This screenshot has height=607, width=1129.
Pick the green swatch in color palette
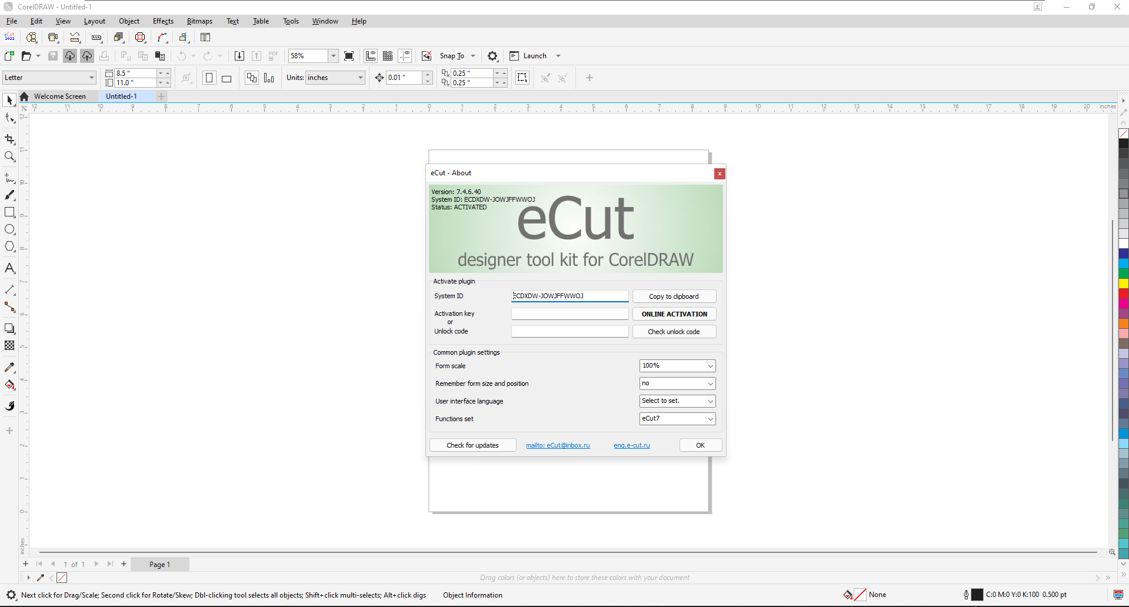coord(1124,274)
